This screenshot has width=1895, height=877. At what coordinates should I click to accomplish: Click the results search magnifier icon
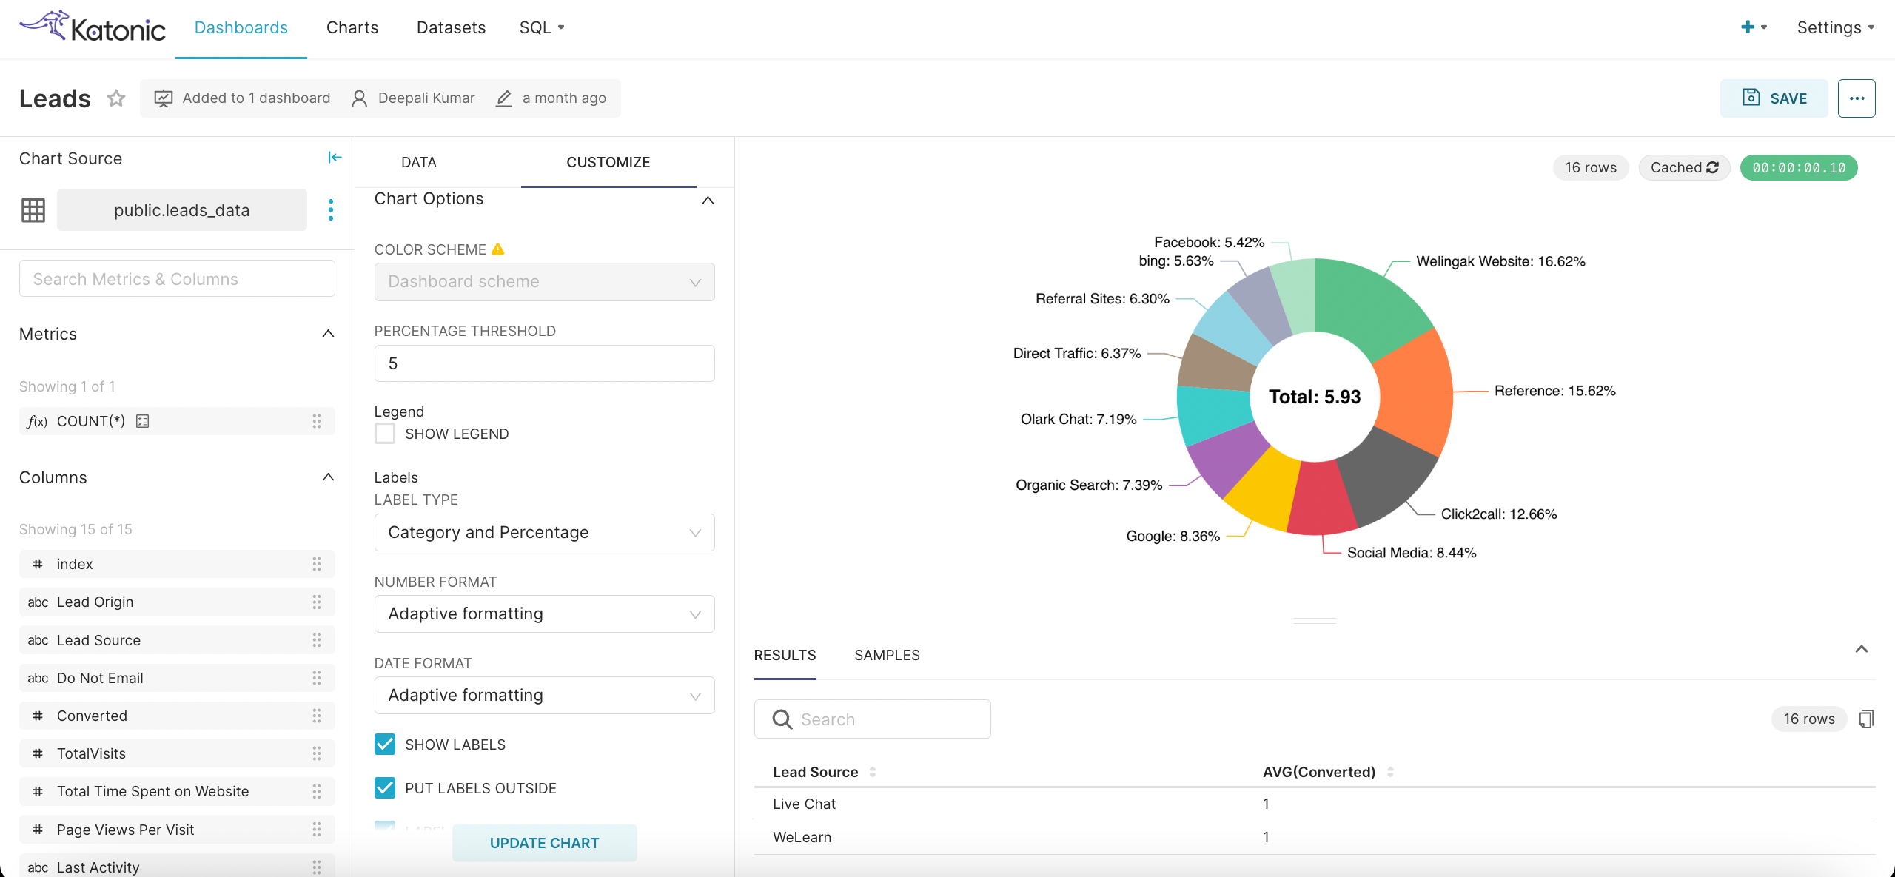782,719
